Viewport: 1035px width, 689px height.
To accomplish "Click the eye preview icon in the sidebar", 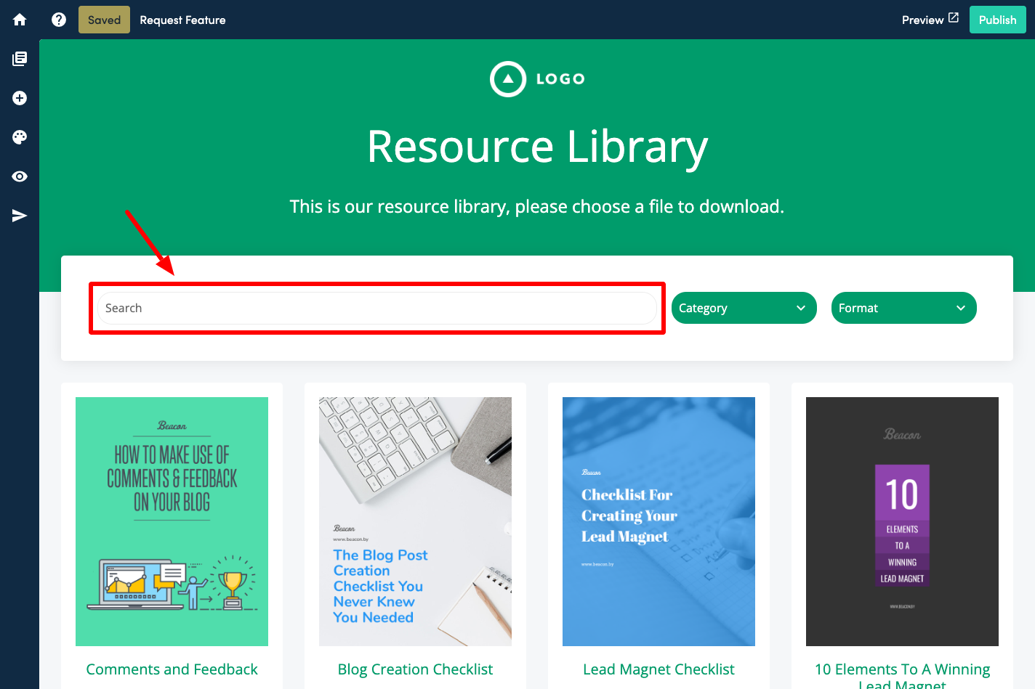I will point(19,176).
